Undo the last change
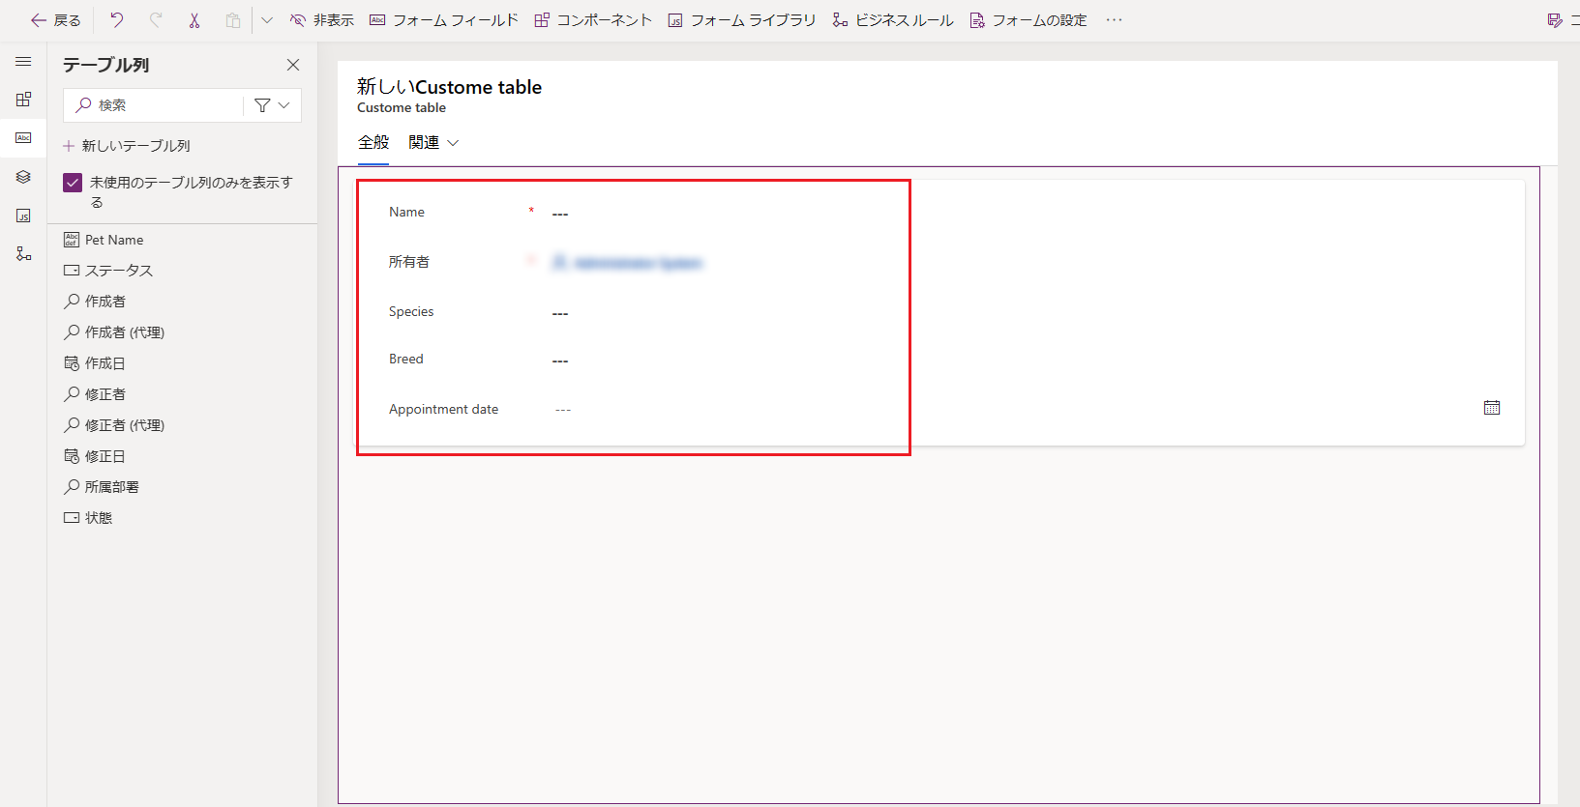The width and height of the screenshot is (1580, 807). (x=117, y=20)
